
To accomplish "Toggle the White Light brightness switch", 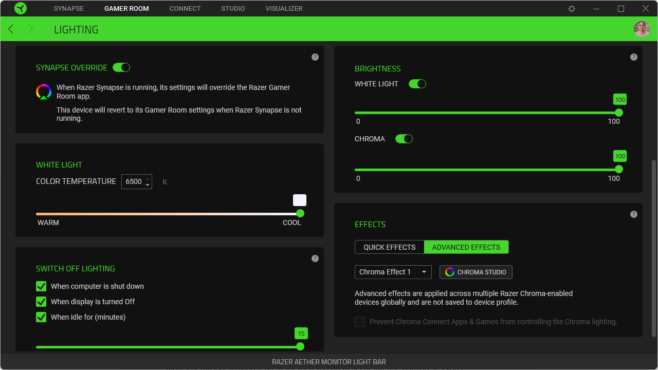I will point(417,84).
